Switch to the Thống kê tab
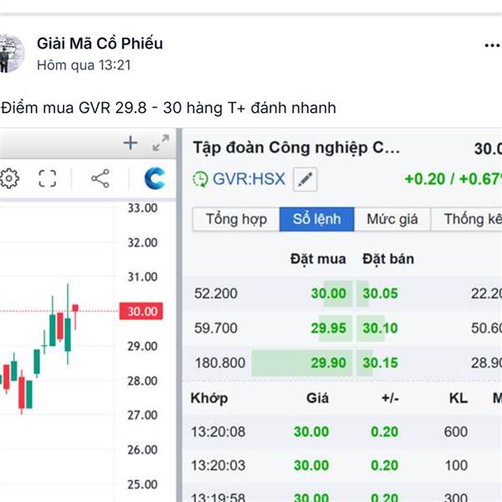The image size is (502, 502). [467, 219]
